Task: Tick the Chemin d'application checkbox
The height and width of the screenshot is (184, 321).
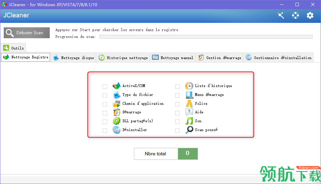Action: (105, 104)
